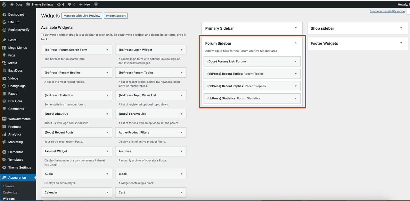
Task: Click the Templates folder icon
Action: coord(4,160)
